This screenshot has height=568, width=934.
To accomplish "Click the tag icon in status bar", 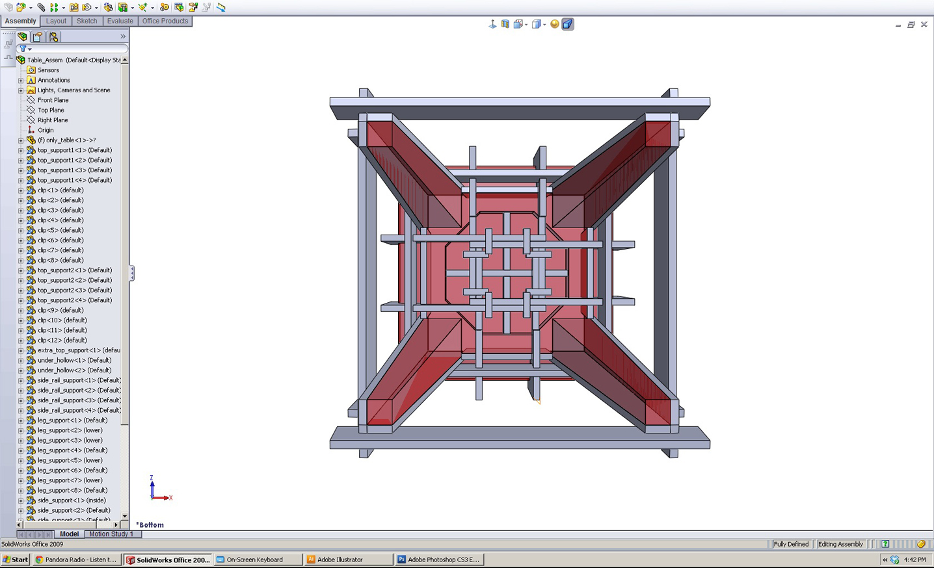I will coord(921,544).
